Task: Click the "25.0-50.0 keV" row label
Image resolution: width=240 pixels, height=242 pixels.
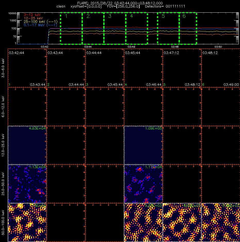Action: (3, 184)
